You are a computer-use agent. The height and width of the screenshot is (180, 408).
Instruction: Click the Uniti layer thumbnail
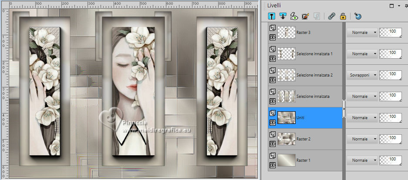(287, 118)
